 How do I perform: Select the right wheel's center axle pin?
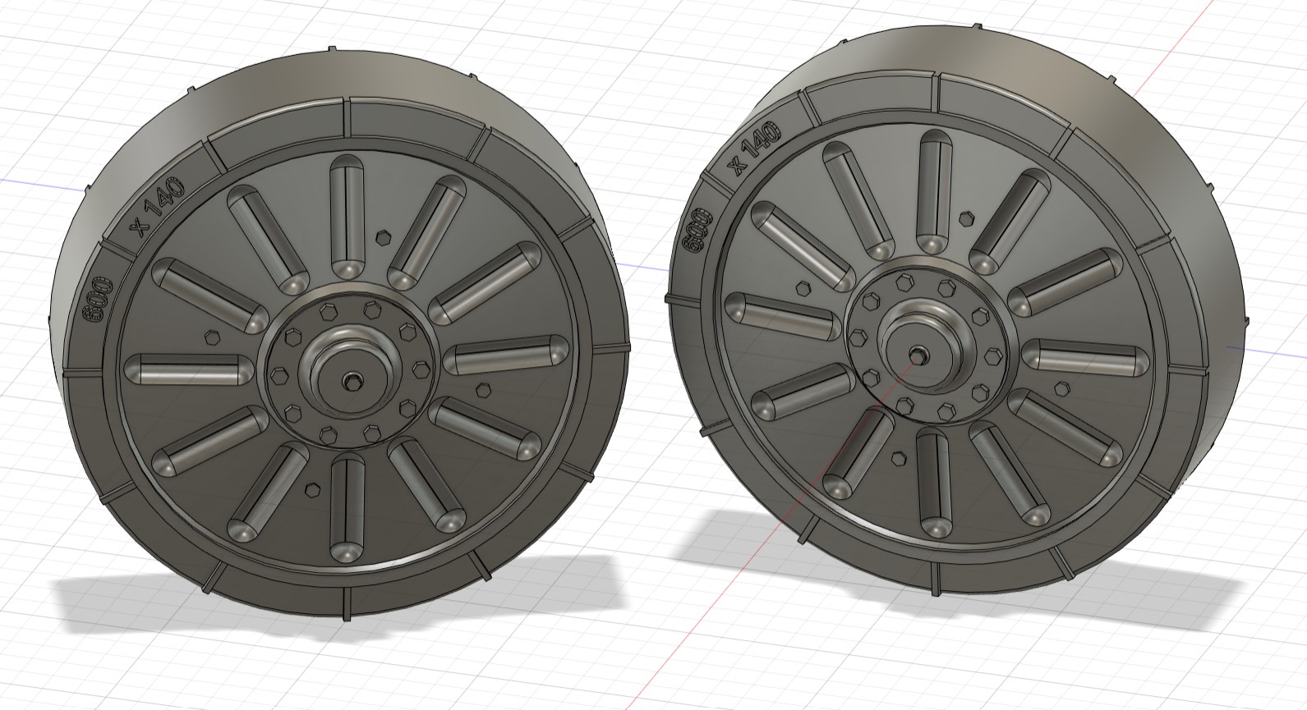click(x=917, y=353)
